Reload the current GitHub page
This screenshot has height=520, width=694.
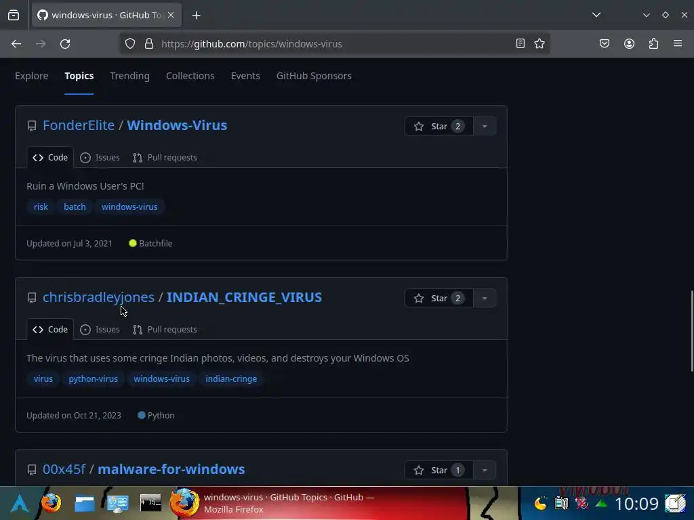pos(65,44)
